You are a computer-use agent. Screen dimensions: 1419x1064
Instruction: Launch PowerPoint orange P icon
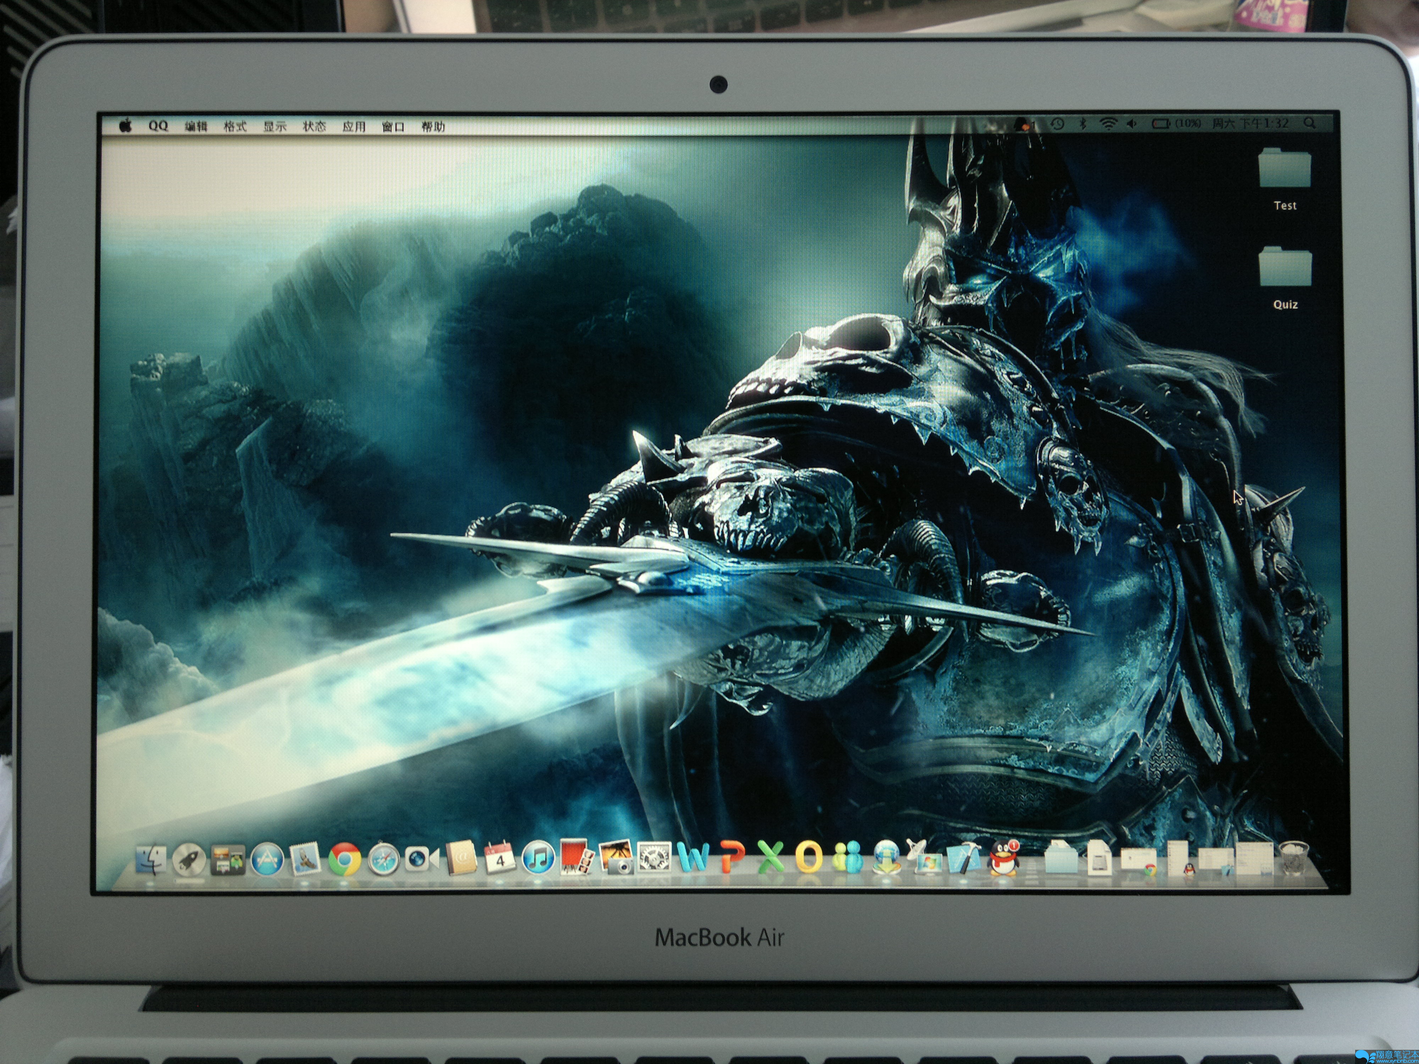(732, 857)
